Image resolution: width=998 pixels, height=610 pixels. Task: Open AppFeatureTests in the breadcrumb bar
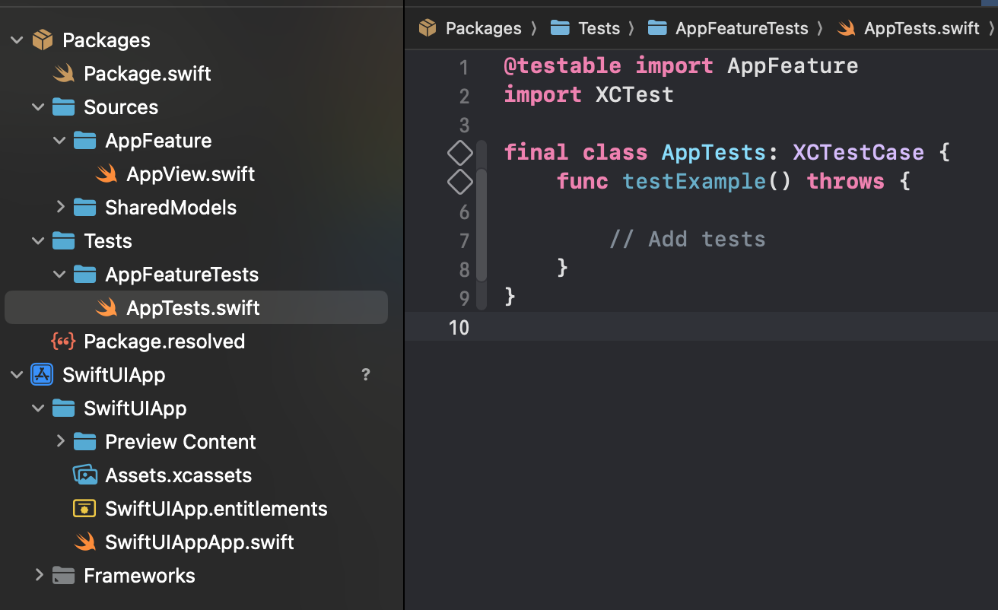(x=741, y=28)
